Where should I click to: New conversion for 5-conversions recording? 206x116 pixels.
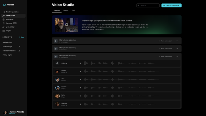[x=165, y=57]
